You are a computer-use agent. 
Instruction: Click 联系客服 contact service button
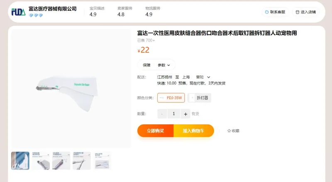pyautogui.click(x=275, y=12)
